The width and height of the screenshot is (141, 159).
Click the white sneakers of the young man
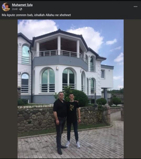[x=73, y=144]
